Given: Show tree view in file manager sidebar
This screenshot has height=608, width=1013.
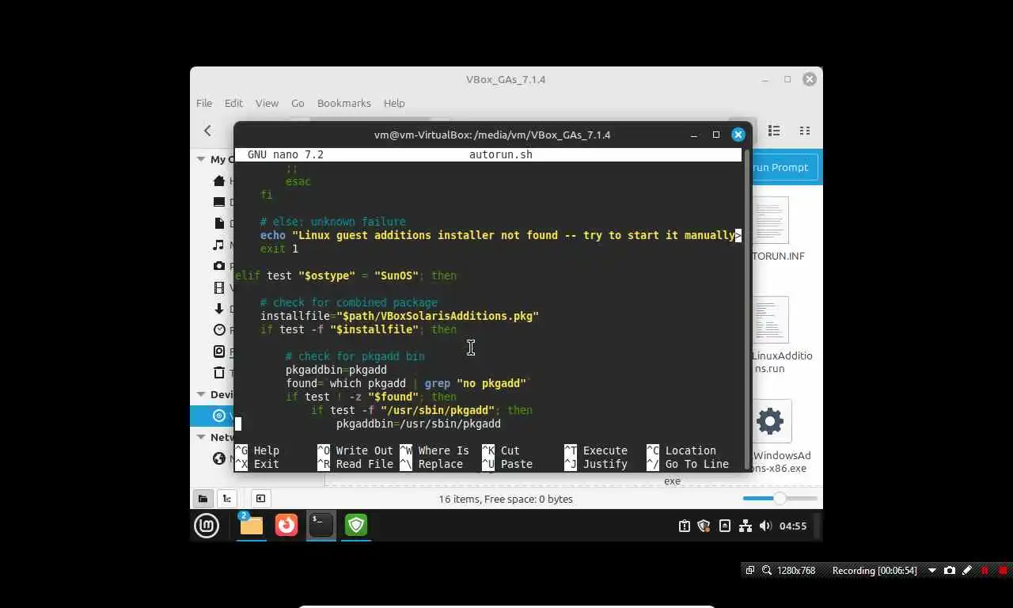Looking at the screenshot, I should pyautogui.click(x=227, y=499).
